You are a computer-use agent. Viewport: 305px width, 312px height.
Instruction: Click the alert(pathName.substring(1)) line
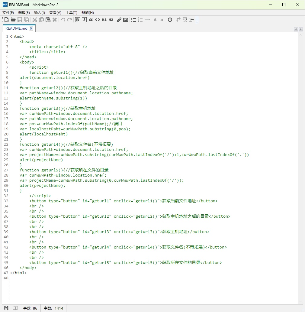(53, 98)
